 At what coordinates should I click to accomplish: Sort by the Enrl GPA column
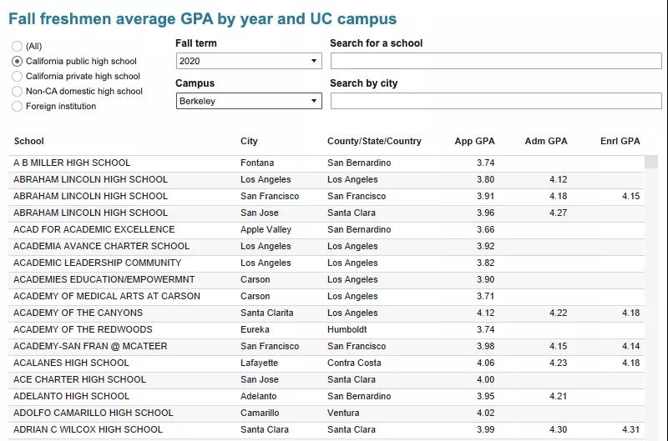click(x=620, y=141)
